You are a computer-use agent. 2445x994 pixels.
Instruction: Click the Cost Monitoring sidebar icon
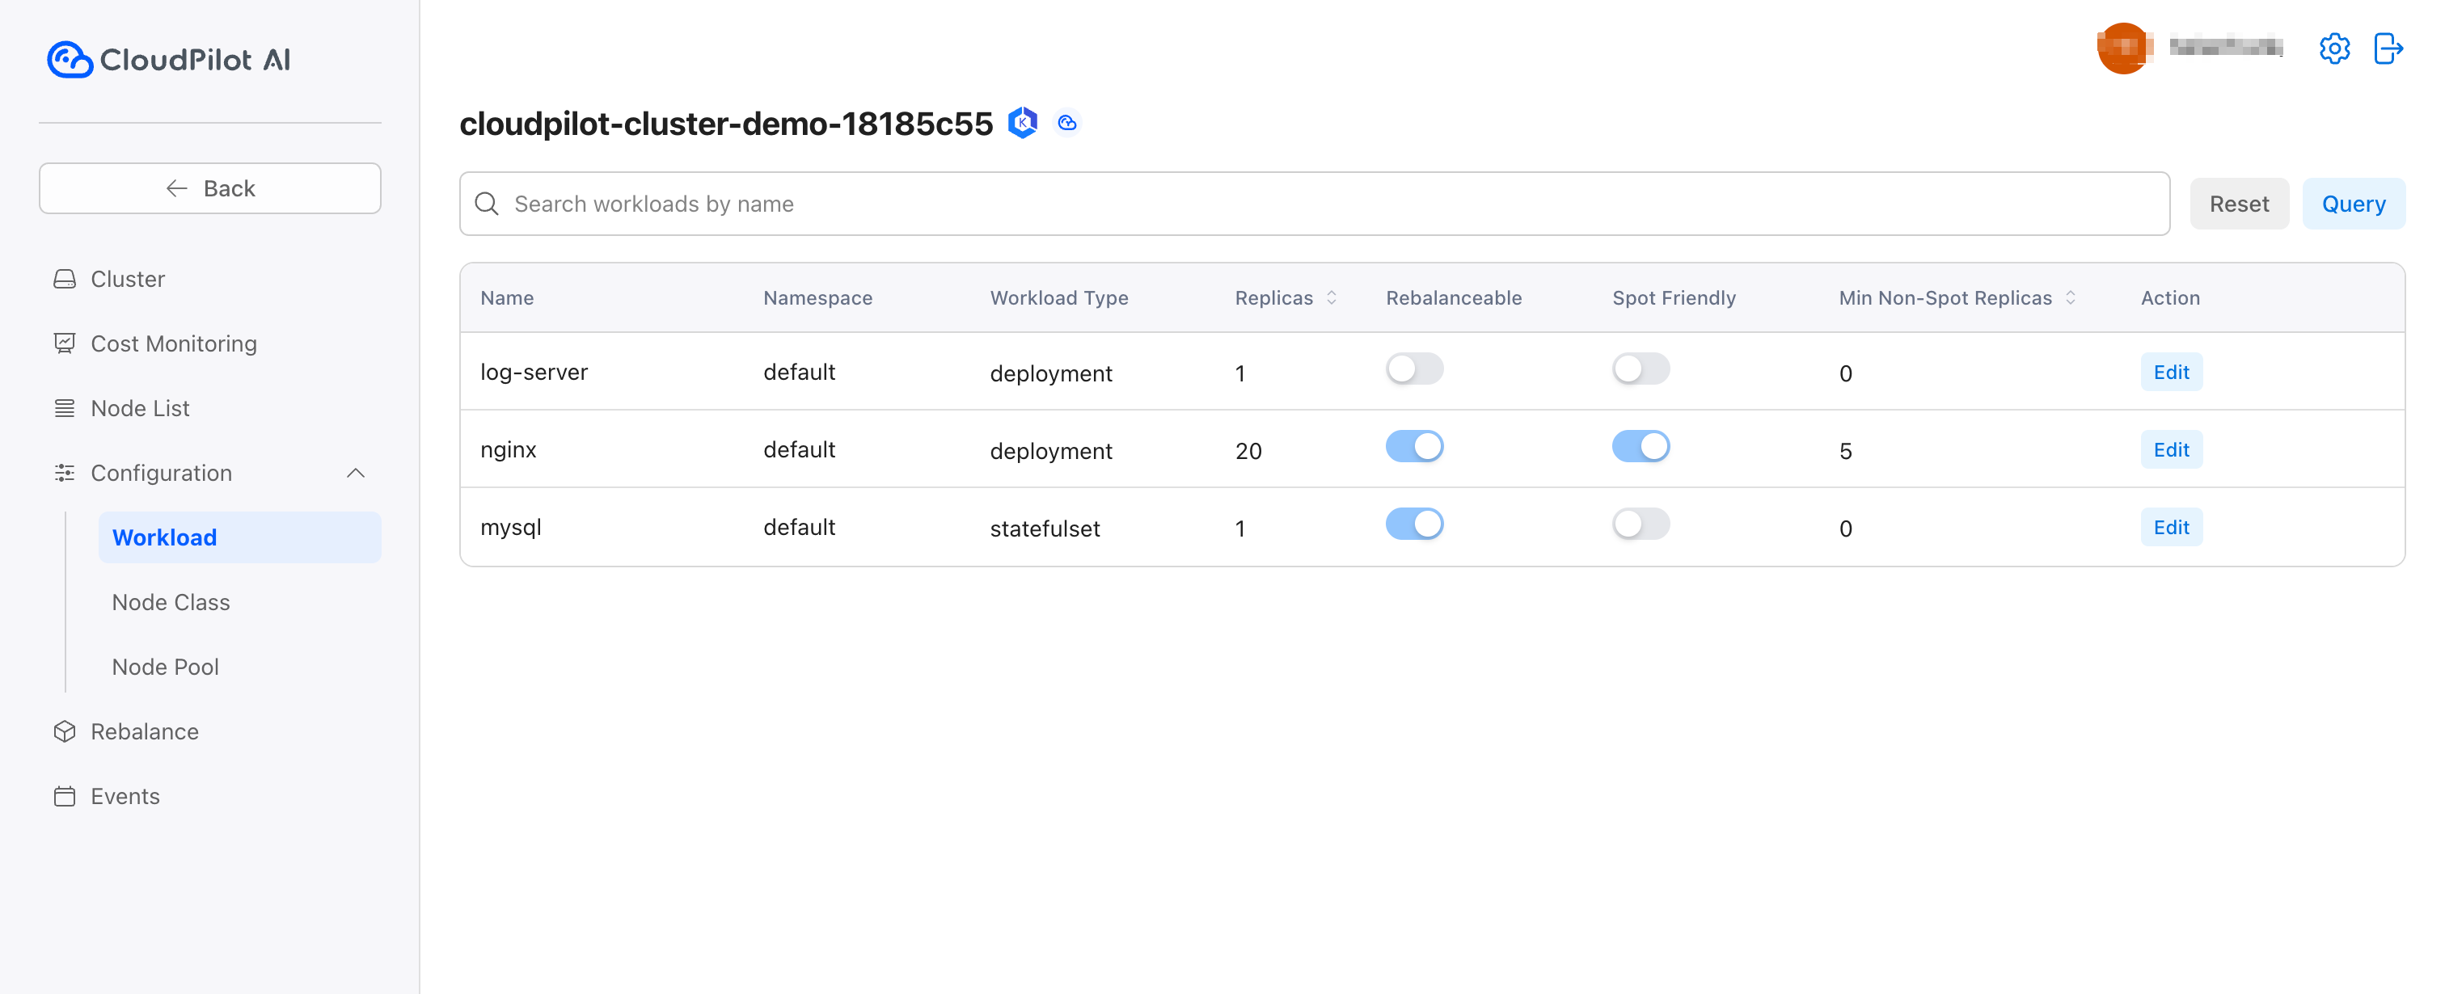[x=65, y=343]
